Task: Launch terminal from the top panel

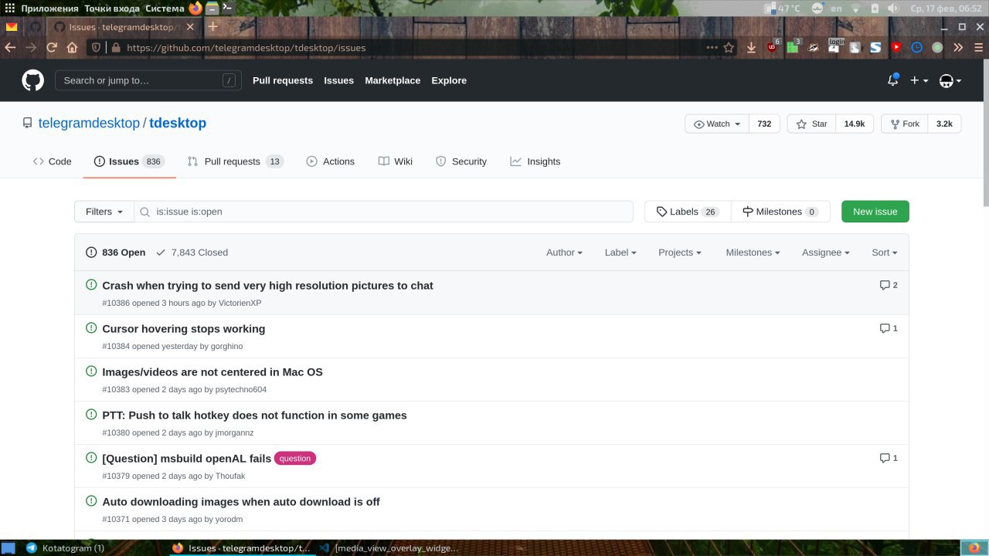Action: click(x=227, y=8)
